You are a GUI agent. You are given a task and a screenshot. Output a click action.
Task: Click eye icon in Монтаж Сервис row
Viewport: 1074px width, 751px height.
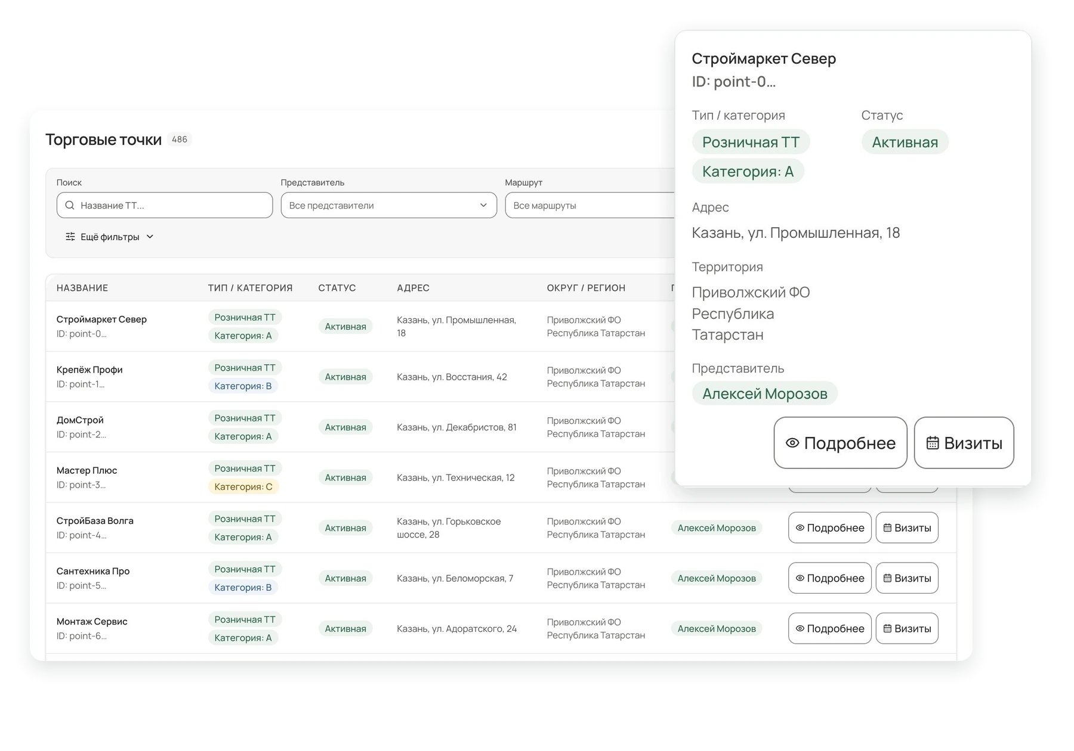[x=800, y=628]
